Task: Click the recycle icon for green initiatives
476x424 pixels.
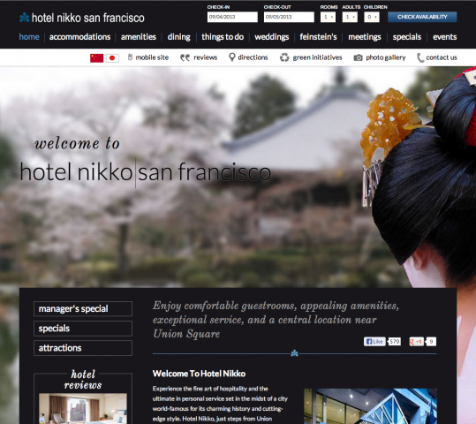Action: tap(284, 57)
